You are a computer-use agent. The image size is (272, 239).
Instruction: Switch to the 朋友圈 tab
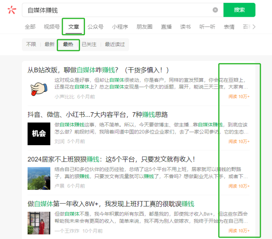point(144,27)
